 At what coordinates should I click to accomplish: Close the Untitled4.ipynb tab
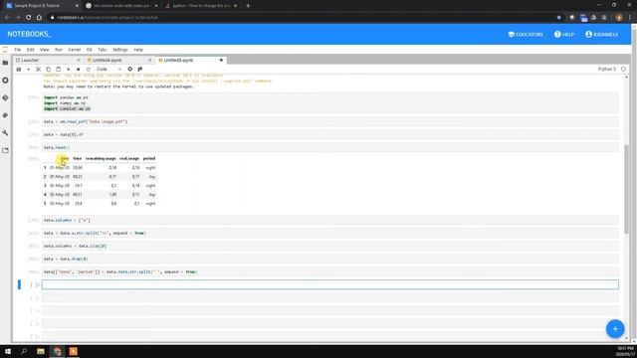click(x=150, y=60)
